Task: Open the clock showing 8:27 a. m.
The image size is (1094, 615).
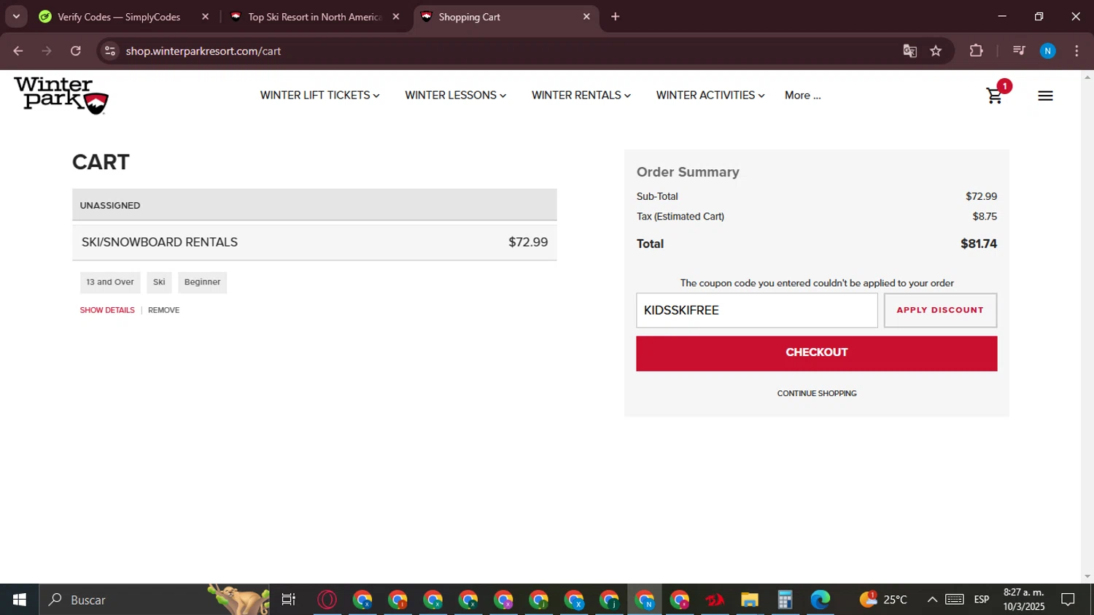Action: coord(1024,600)
